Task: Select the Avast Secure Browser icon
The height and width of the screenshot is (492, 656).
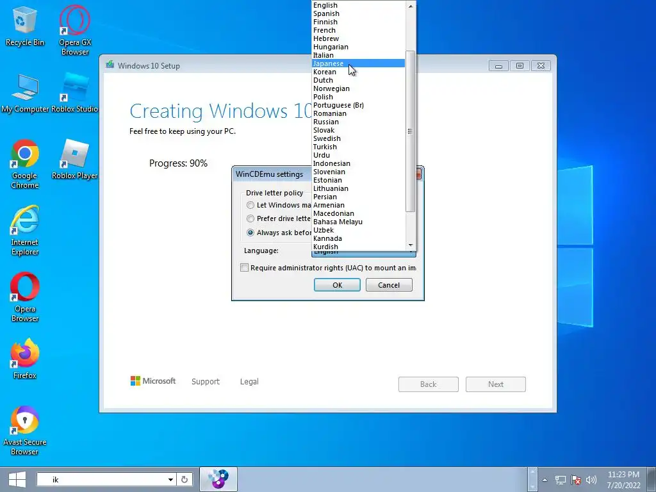Action: 25,430
